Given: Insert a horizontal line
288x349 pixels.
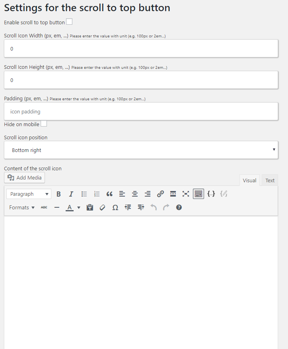Looking at the screenshot, I should (56, 207).
